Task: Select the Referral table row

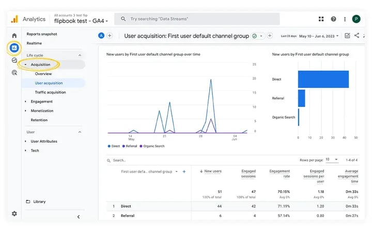Action: click(x=233, y=216)
